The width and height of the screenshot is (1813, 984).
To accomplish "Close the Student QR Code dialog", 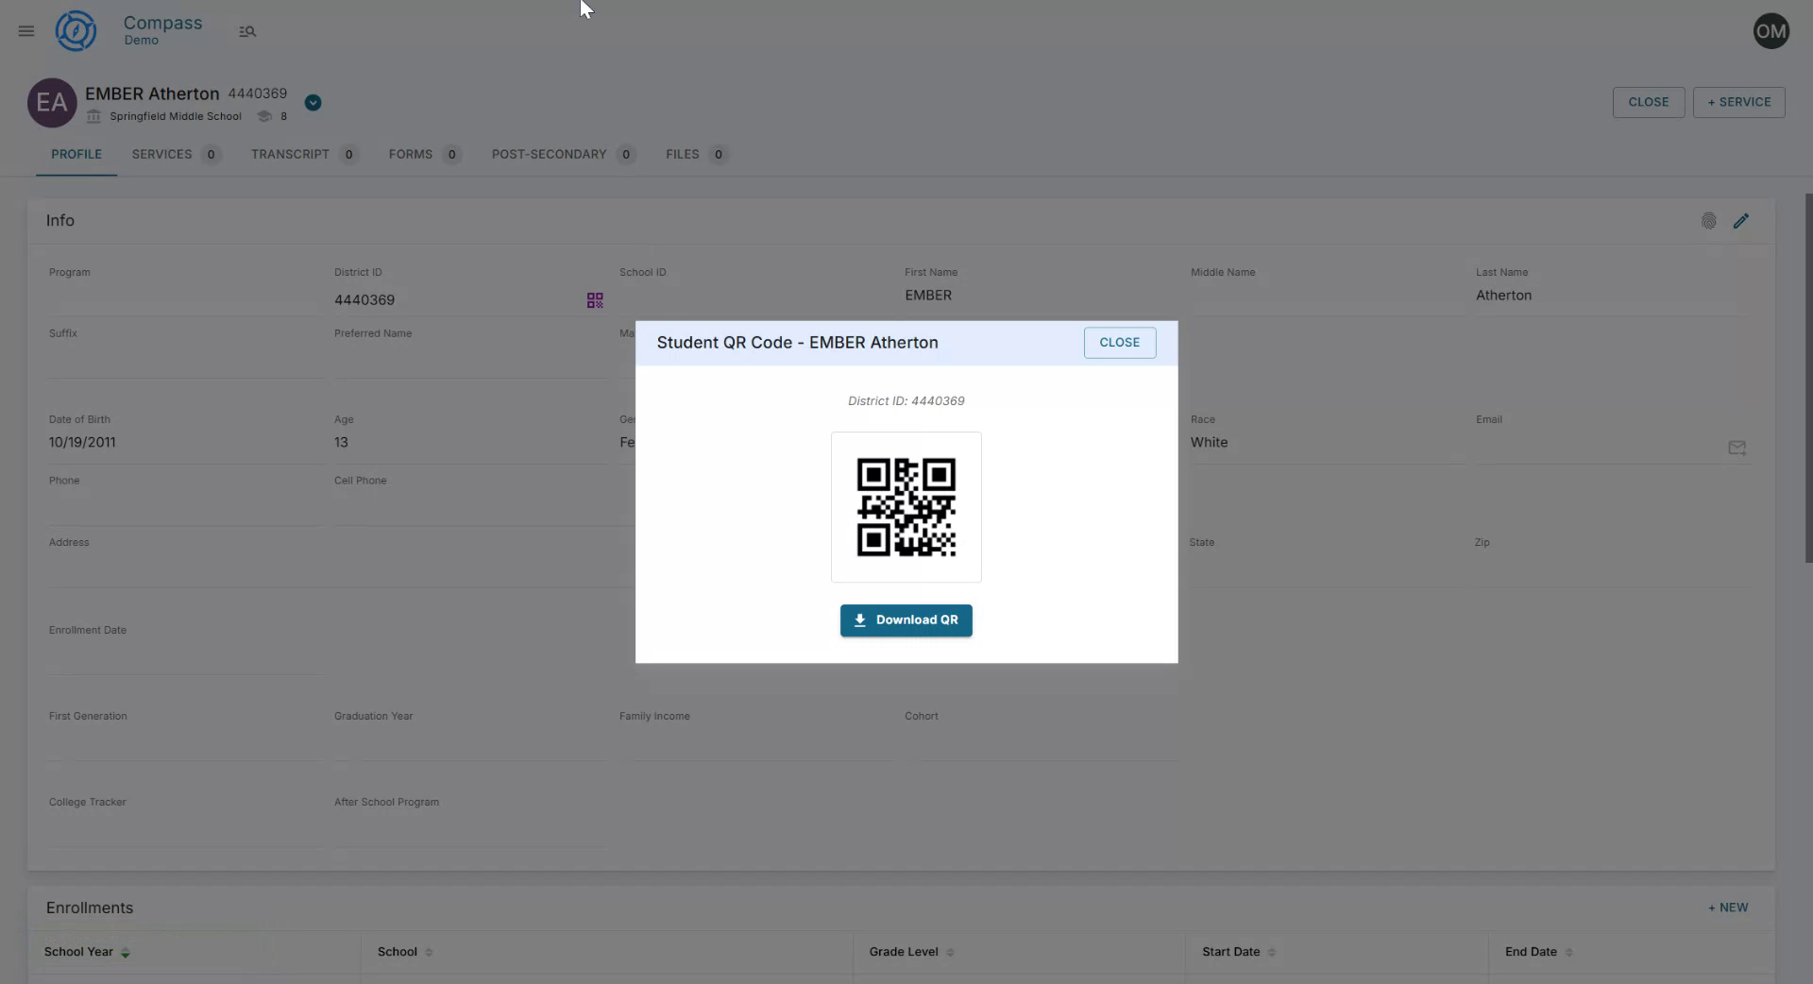I will coord(1119,342).
